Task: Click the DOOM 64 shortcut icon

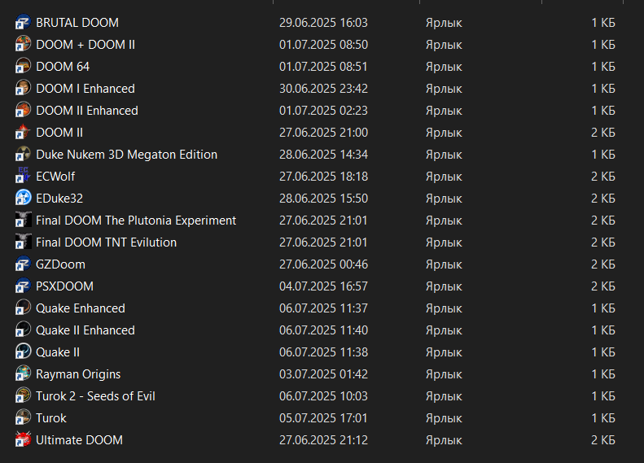Action: click(x=23, y=66)
